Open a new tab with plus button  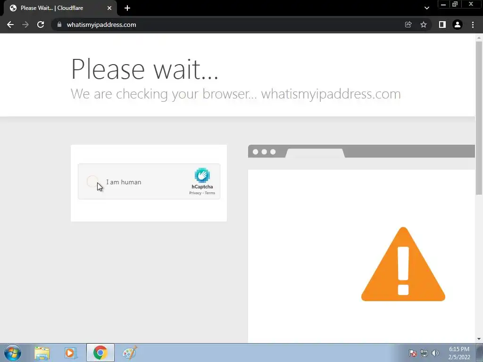pos(127,8)
